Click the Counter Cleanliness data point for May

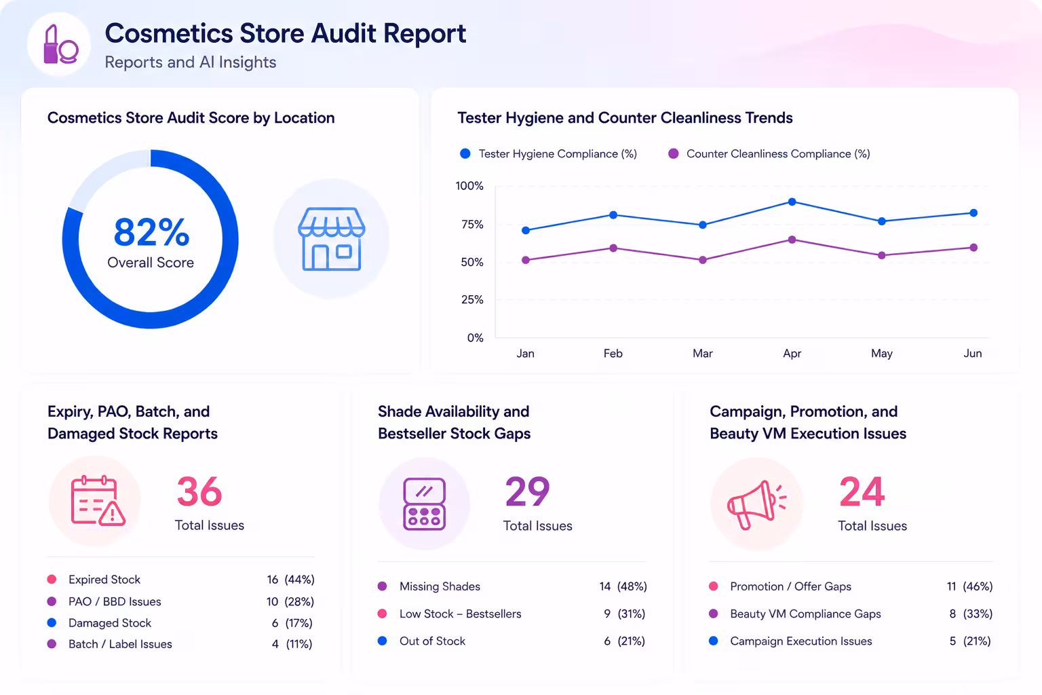[882, 256]
